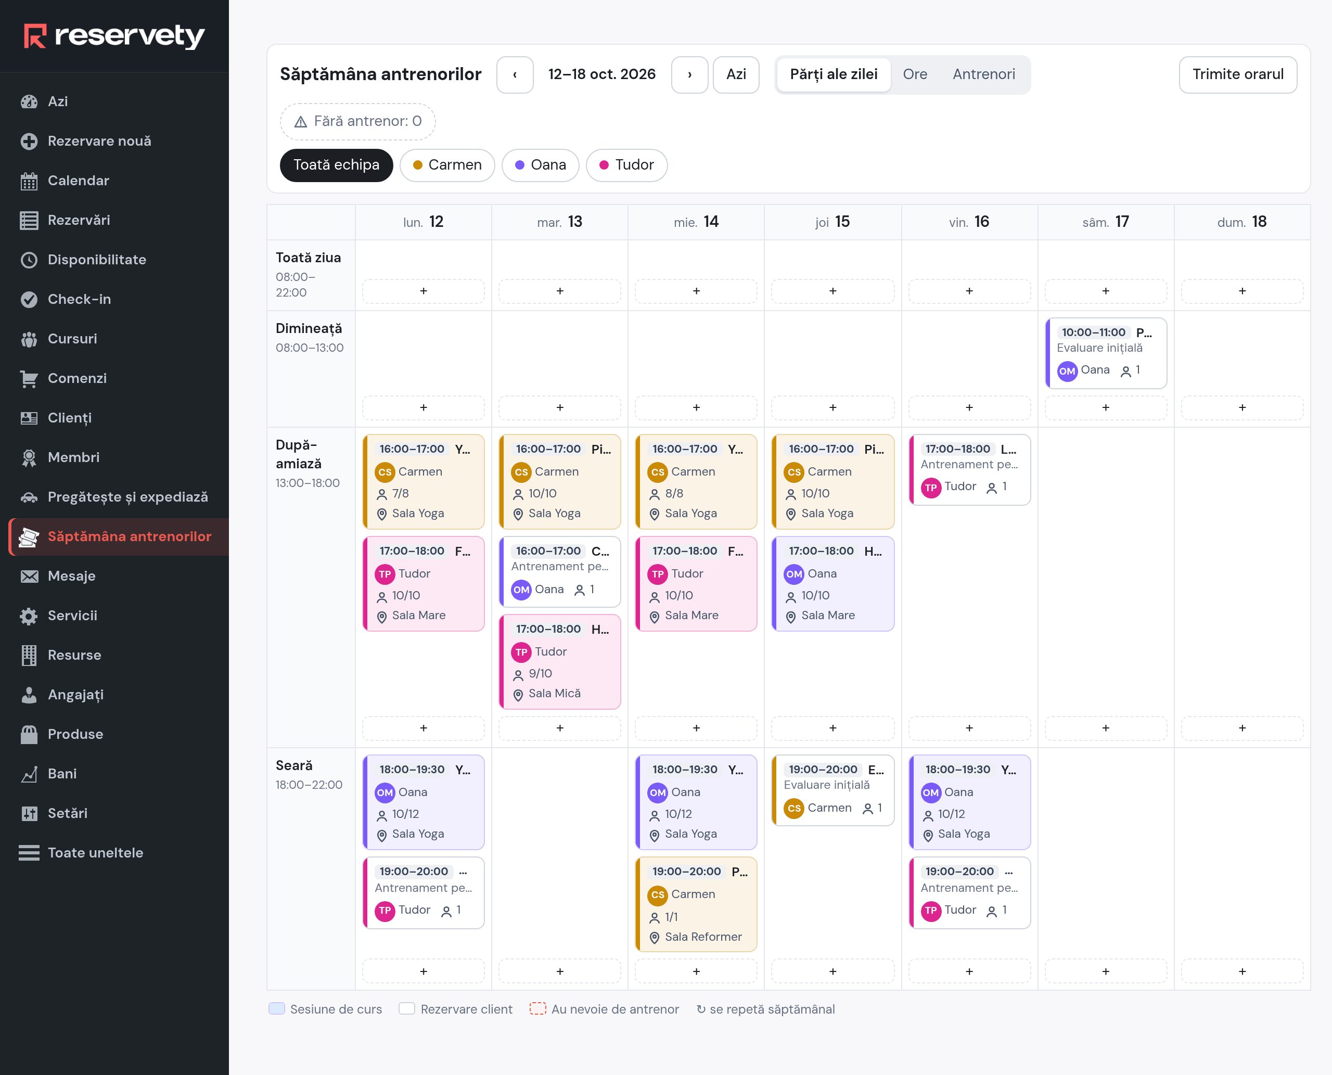This screenshot has height=1075, width=1332.
Task: Open the Disponibilitate clock icon
Action: tap(29, 260)
